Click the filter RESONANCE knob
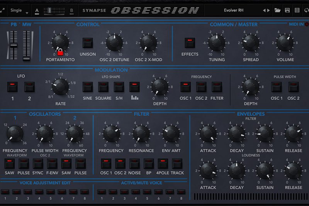309x206 pixels. pos(141,134)
